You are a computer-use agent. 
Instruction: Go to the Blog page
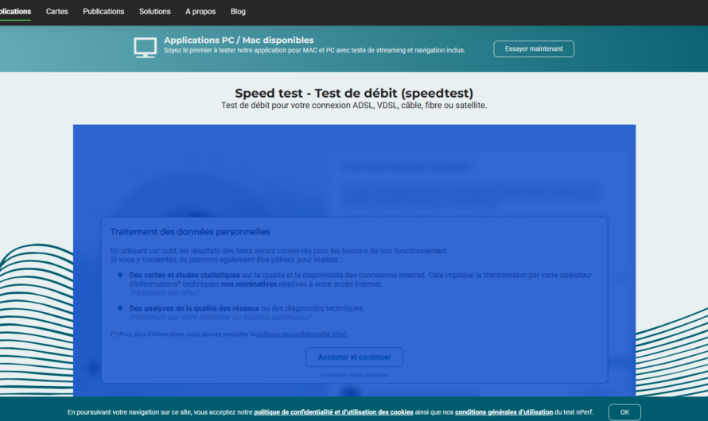click(x=238, y=12)
